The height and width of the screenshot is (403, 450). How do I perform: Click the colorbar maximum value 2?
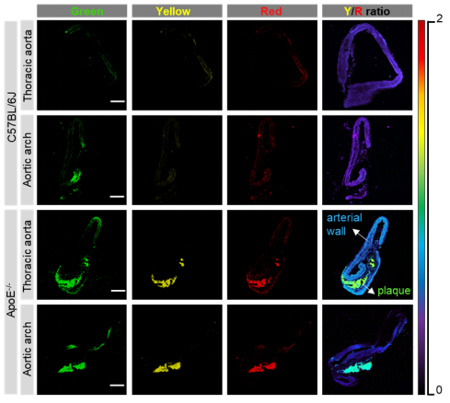[439, 18]
